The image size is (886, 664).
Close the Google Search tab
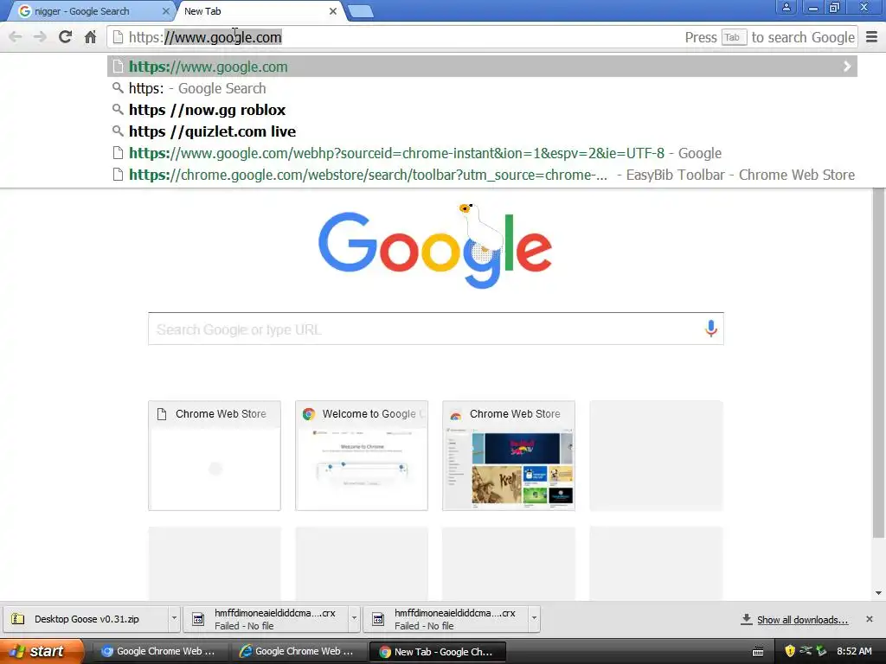[x=165, y=11]
